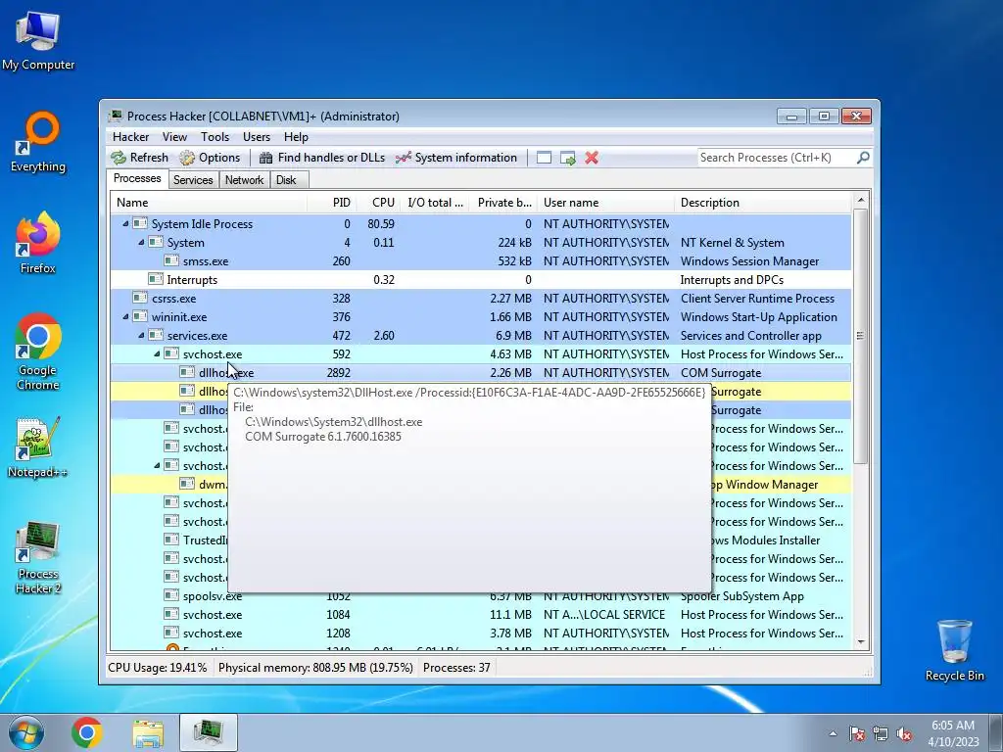Open the View menu
The image size is (1003, 752).
pos(174,137)
